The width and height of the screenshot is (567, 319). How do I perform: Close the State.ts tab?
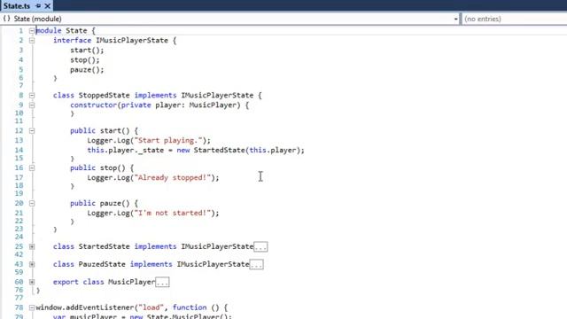tap(47, 6)
